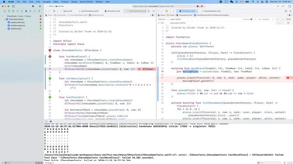Open the Breakpoint navigator icon
Image resolution: width=293 pixels, height=164 pixels.
[35, 11]
